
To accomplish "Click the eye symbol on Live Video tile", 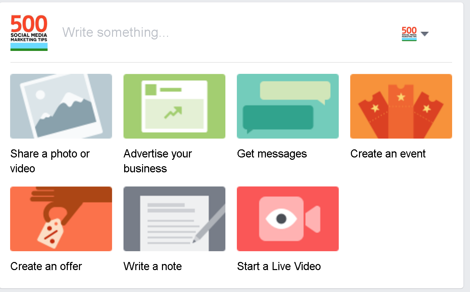I will (281, 219).
